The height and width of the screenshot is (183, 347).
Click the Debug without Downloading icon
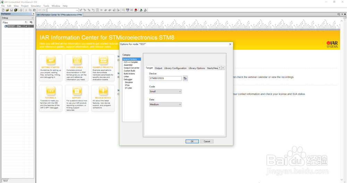(x=145, y=10)
